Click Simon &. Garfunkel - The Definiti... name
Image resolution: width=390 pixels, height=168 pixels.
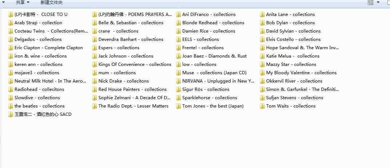[302, 89]
